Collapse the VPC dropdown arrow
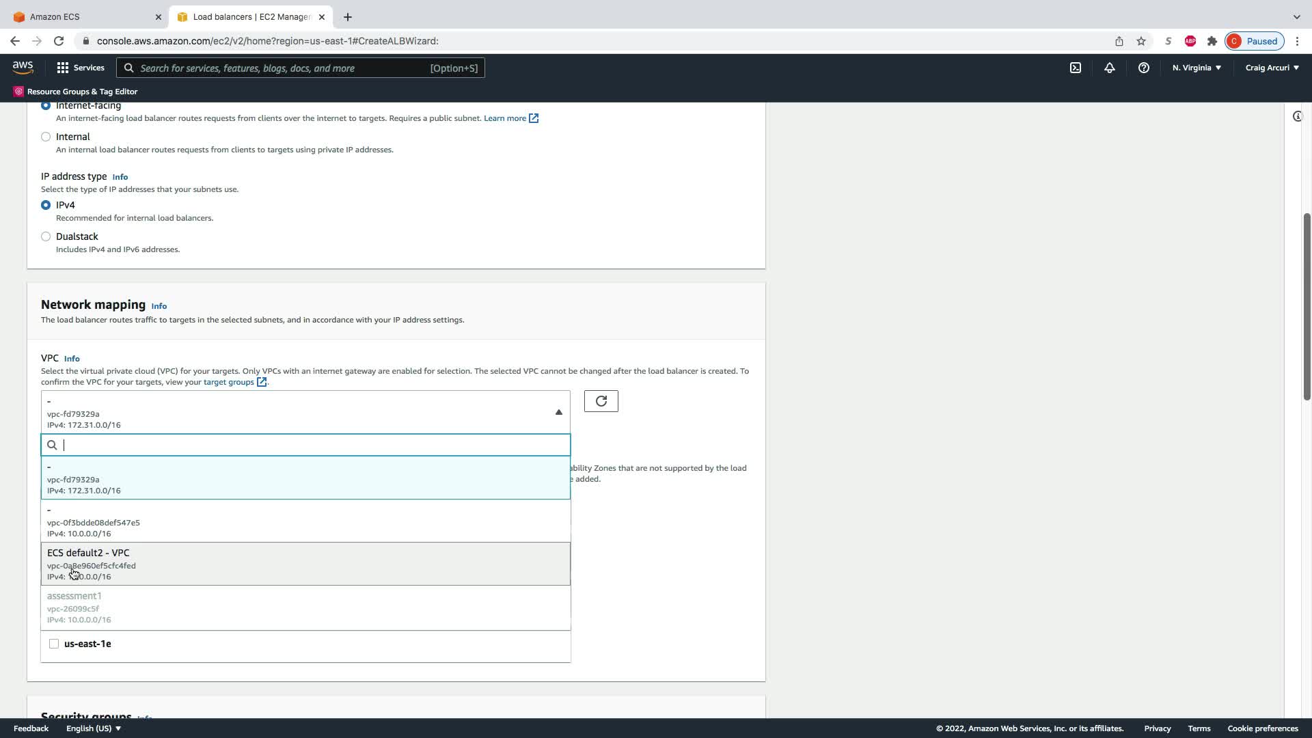This screenshot has width=1312, height=738. (558, 412)
